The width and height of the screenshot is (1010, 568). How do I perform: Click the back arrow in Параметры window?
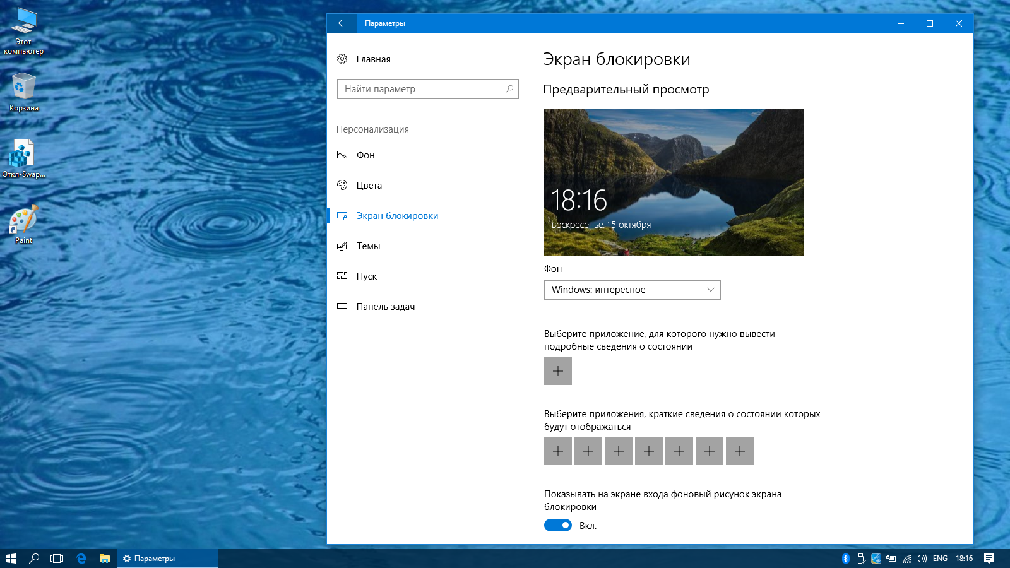342,23
